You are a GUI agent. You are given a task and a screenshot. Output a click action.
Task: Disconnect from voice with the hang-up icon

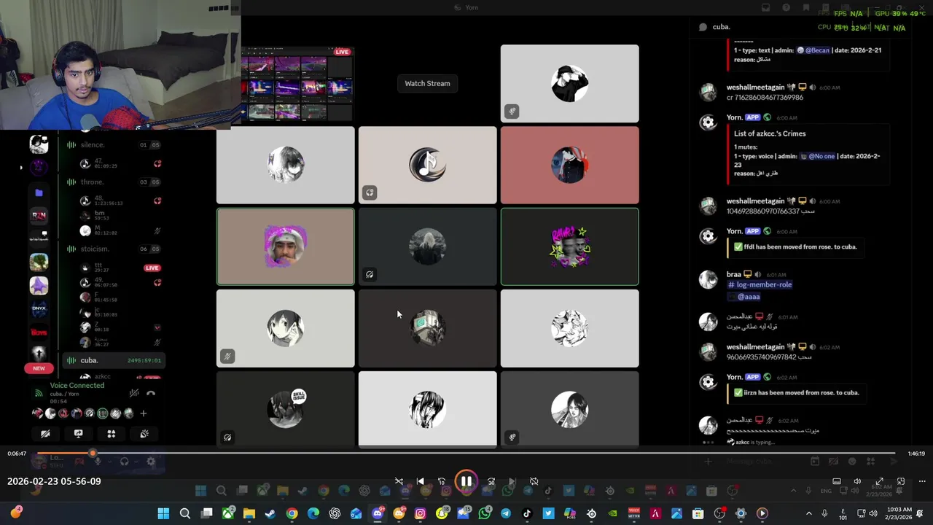click(x=151, y=393)
